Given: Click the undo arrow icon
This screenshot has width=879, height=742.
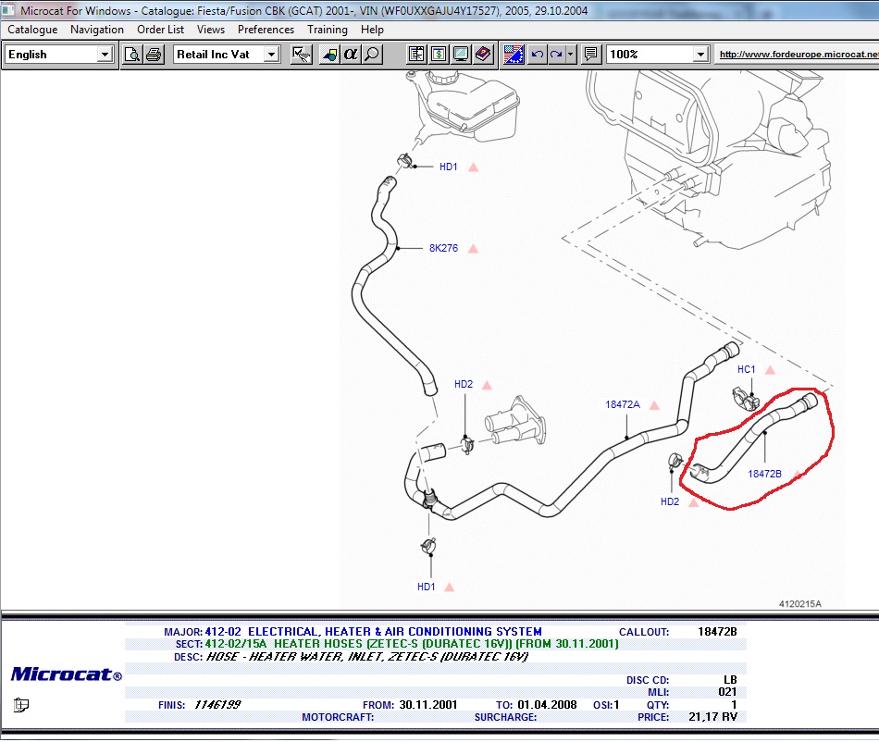Looking at the screenshot, I should [537, 55].
